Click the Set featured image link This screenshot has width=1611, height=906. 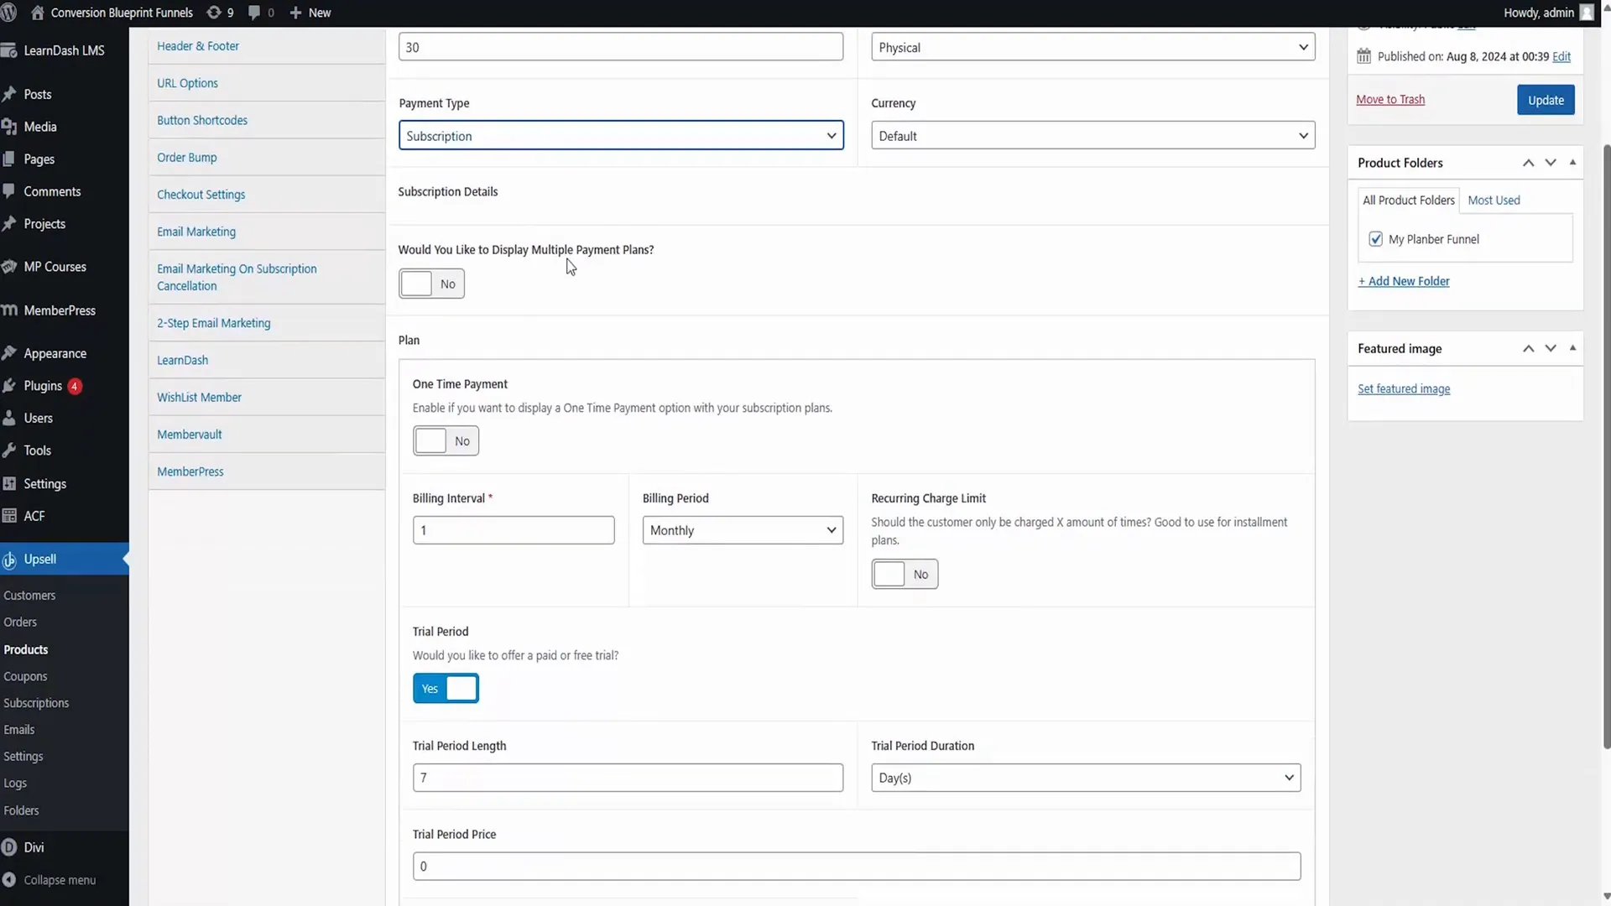pyautogui.click(x=1404, y=388)
